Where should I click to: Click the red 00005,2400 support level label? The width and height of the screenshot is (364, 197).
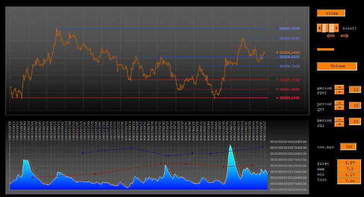[x=289, y=98]
